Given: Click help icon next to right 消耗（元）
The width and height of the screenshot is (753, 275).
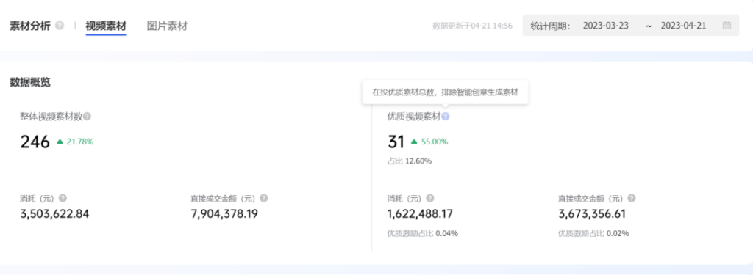Looking at the screenshot, I should (430, 198).
